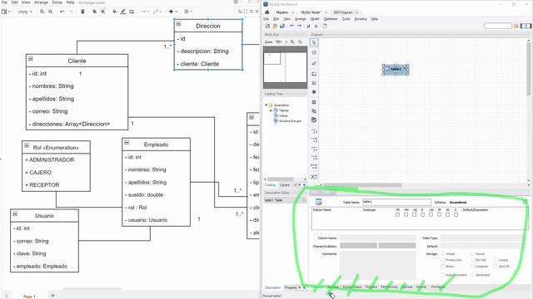The width and height of the screenshot is (533, 299).
Task: Toggle PK checkbox in column grid
Action: (398, 214)
